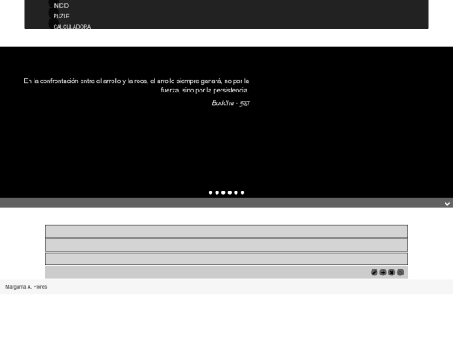Collapse slider with the chevron arrow

click(x=447, y=204)
